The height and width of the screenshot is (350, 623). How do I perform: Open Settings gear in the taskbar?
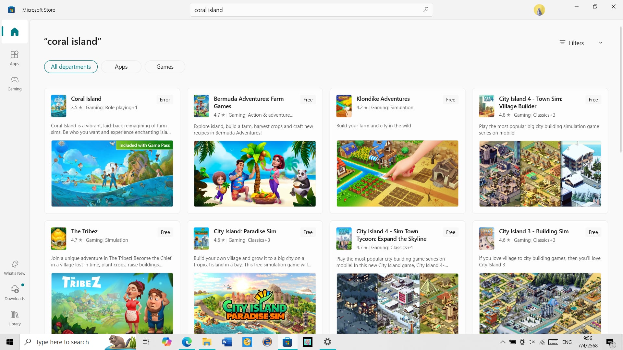(x=327, y=342)
